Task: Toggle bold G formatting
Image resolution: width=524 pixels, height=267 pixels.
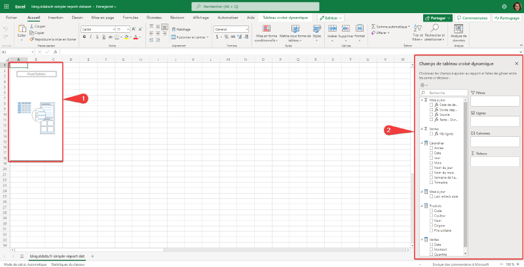Action: tap(84, 37)
